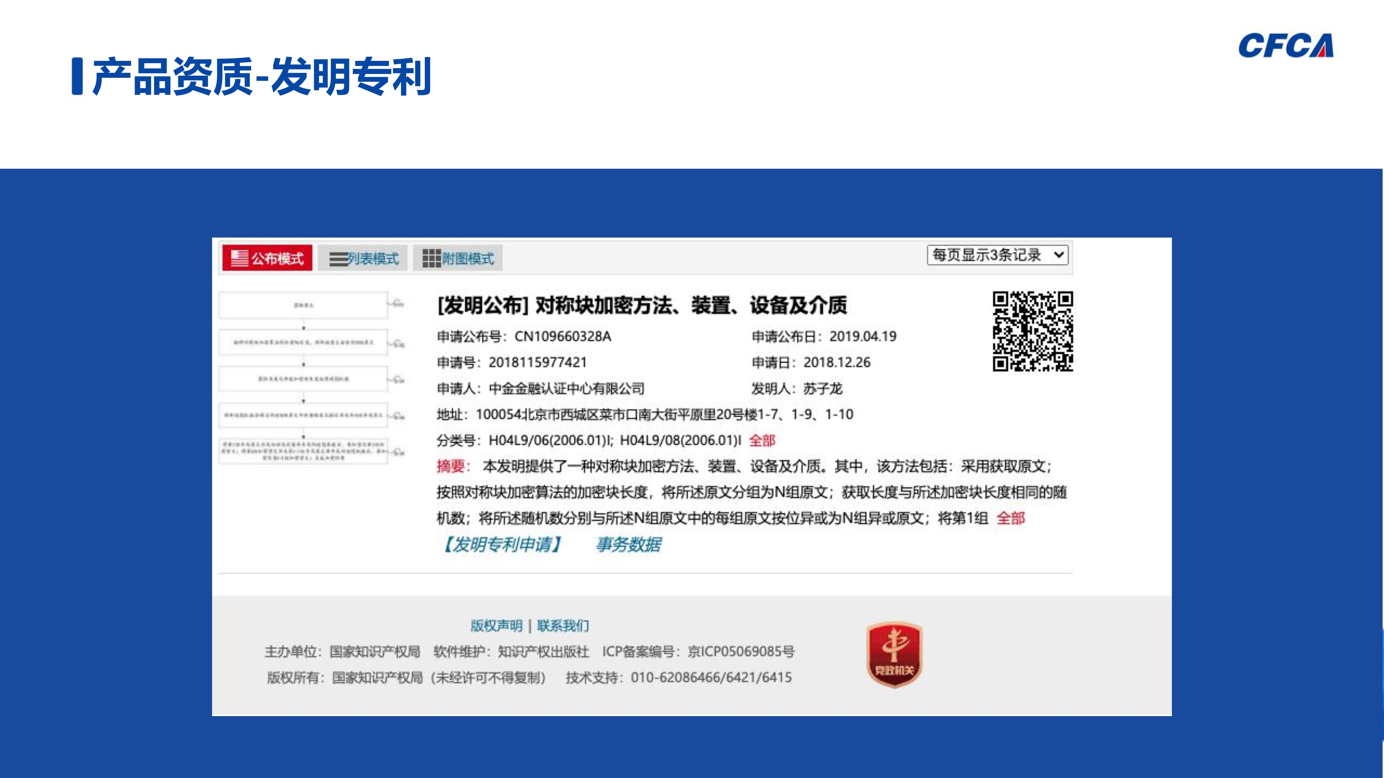Keep 公布模式 mode selected
The height and width of the screenshot is (778, 1384).
tap(267, 258)
